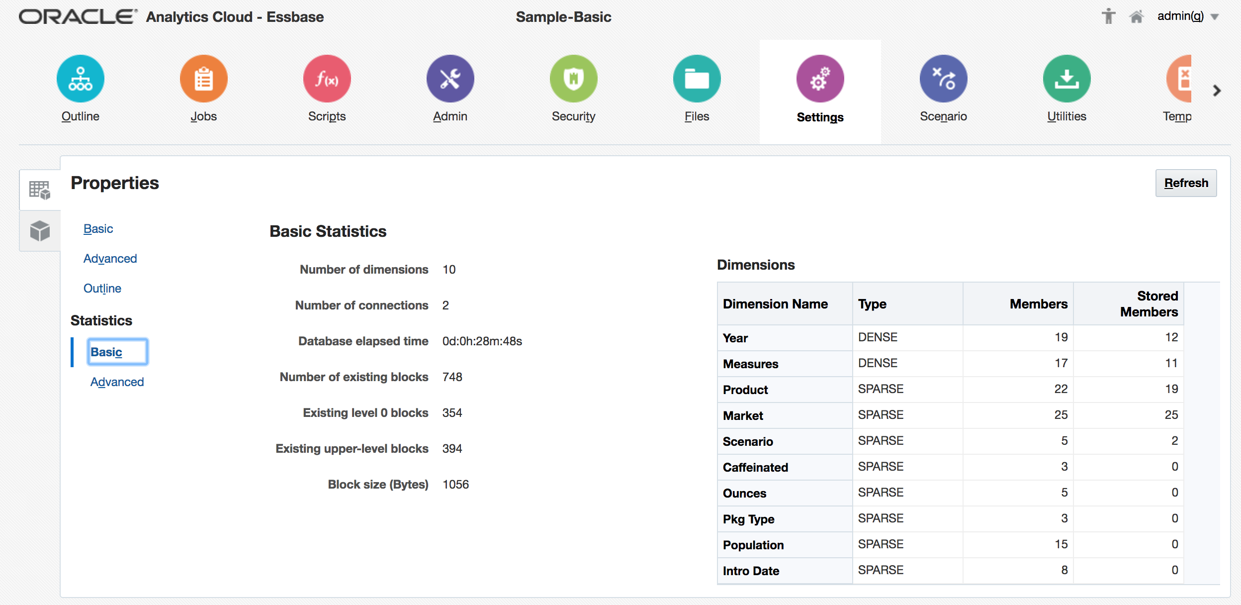
Task: Click the Market dimension row
Action: [x=743, y=415]
